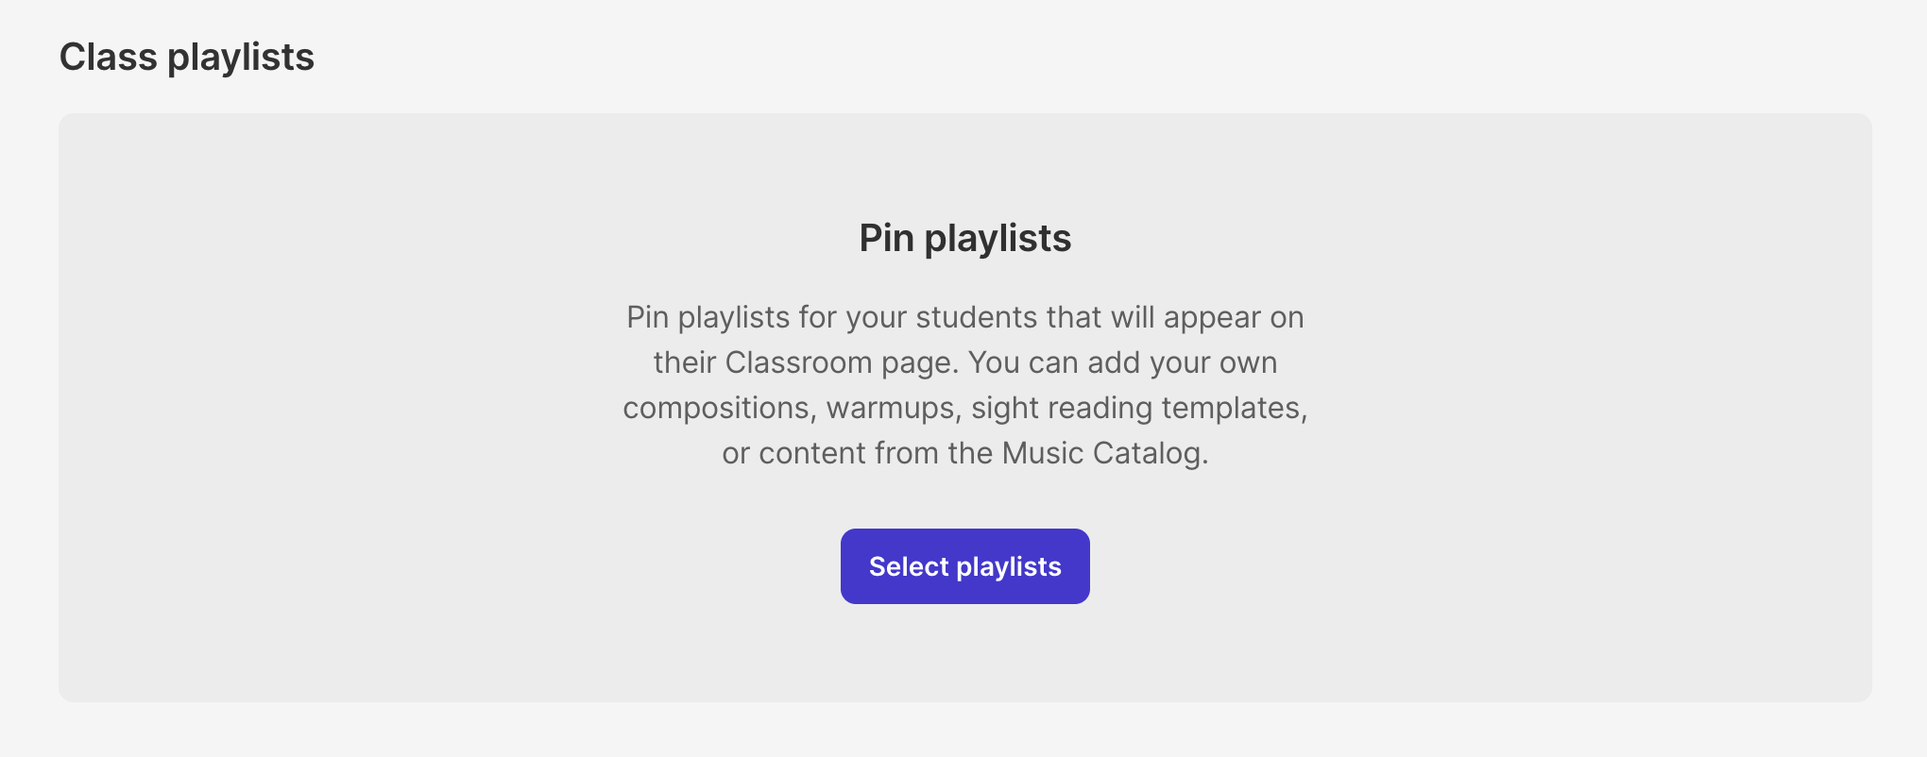Image resolution: width=1927 pixels, height=757 pixels.
Task: Click the word Class in section heading
Action: tap(108, 58)
